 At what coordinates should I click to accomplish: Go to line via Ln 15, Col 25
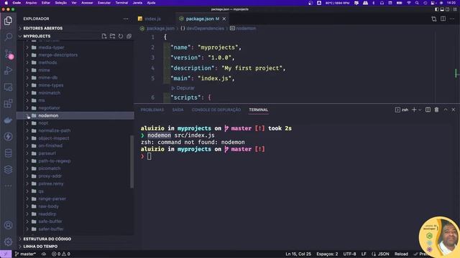298,254
